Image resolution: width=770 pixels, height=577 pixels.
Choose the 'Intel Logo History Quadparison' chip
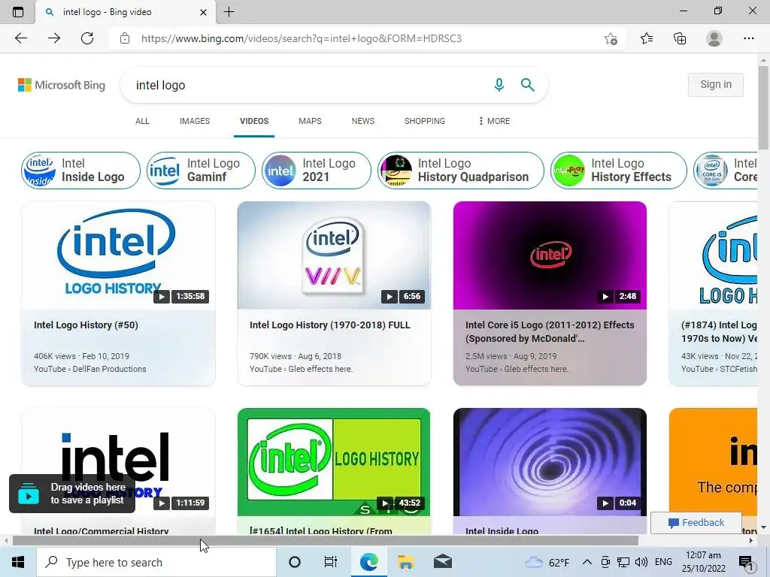point(461,171)
